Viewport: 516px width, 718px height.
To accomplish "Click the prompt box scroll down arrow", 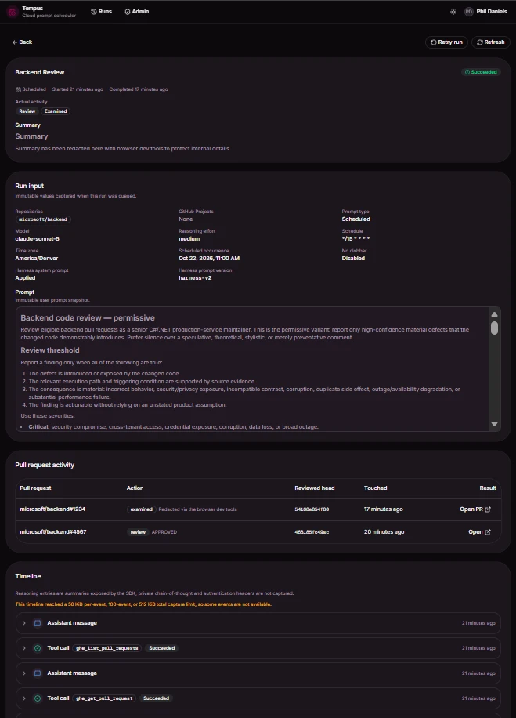I will (x=495, y=424).
